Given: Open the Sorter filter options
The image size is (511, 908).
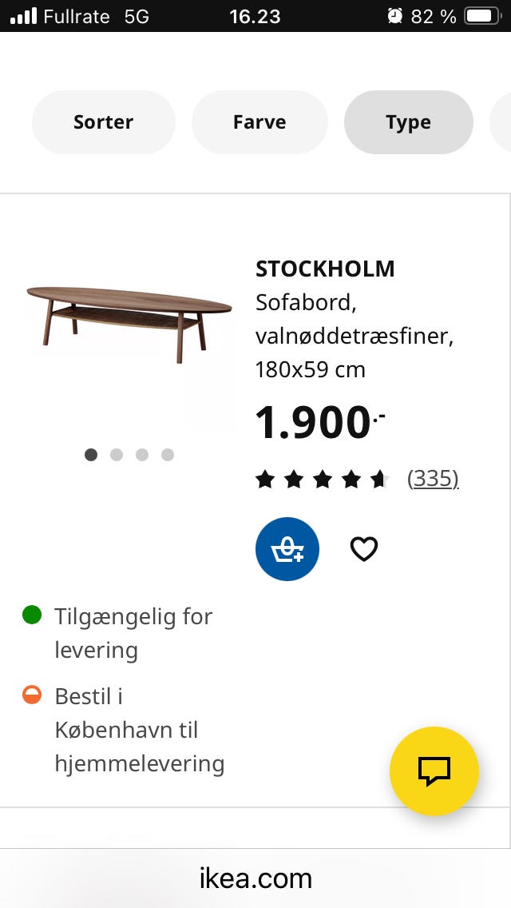Looking at the screenshot, I should point(103,121).
